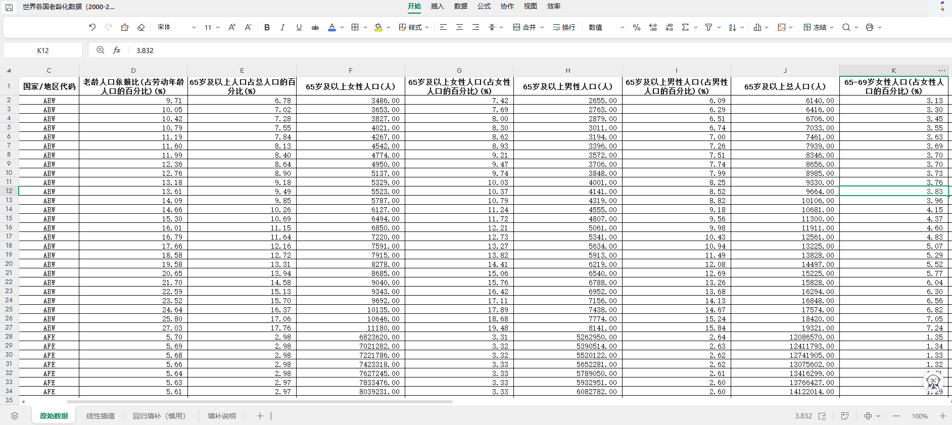The height and width of the screenshot is (425, 952).
Task: Open the AutoSum sigma icon
Action: (x=685, y=27)
